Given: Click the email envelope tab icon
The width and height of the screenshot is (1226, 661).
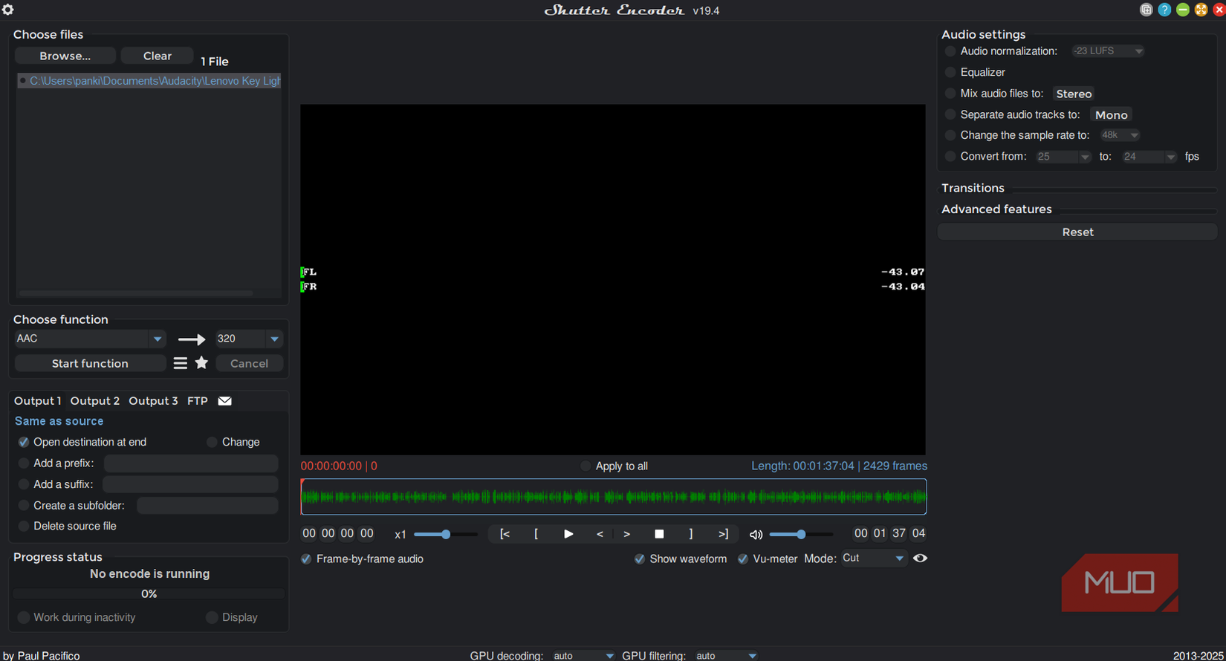Looking at the screenshot, I should [224, 401].
